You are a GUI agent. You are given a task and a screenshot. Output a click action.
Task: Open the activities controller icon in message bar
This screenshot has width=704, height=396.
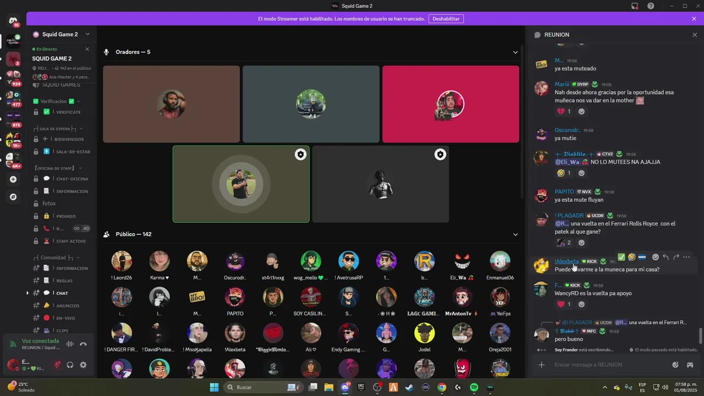point(690,365)
